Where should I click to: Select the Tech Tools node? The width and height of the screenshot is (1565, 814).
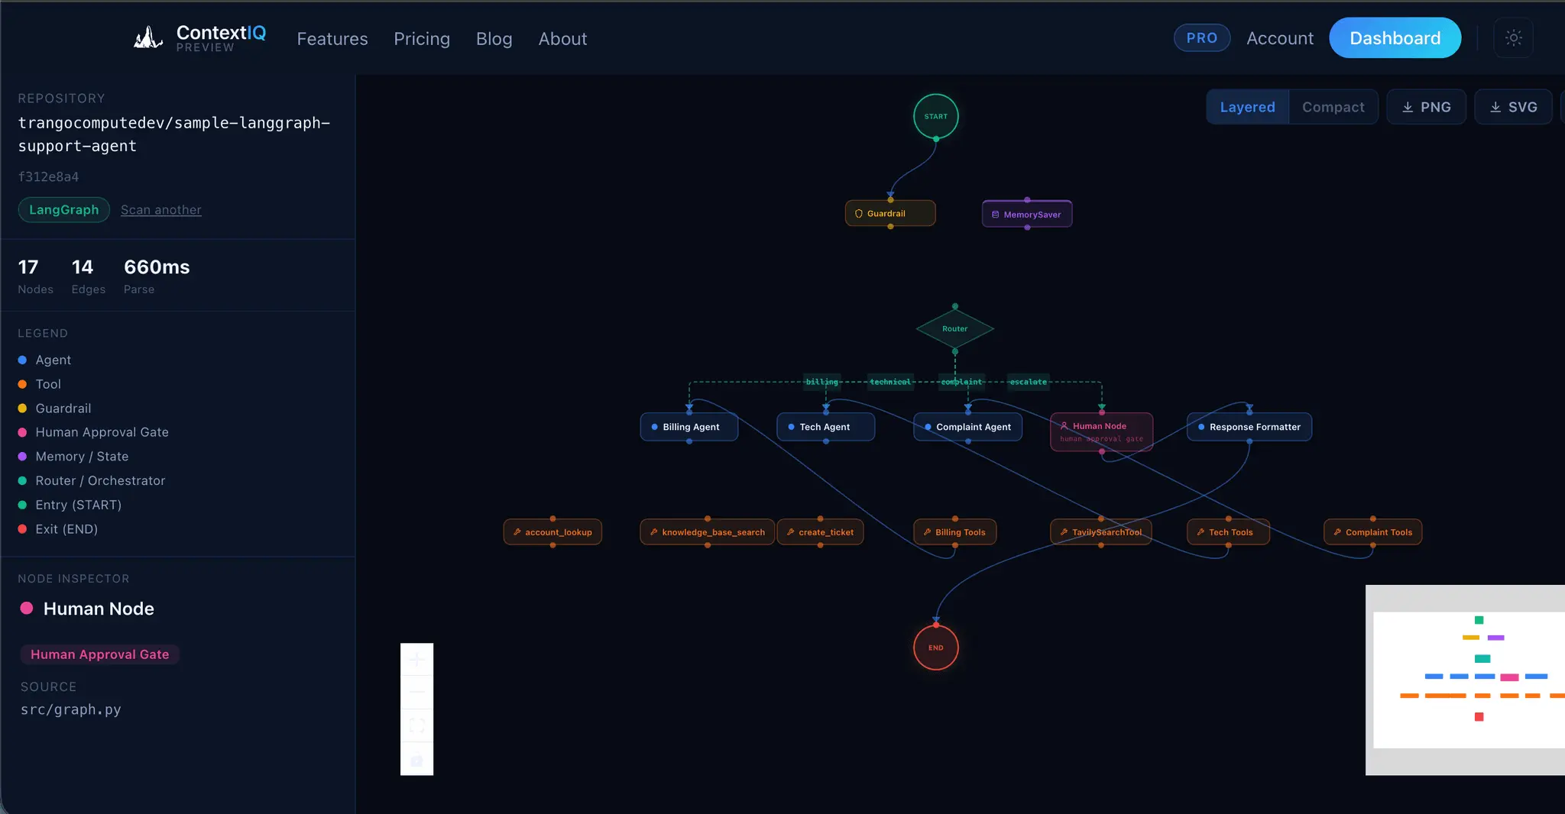[1228, 532]
